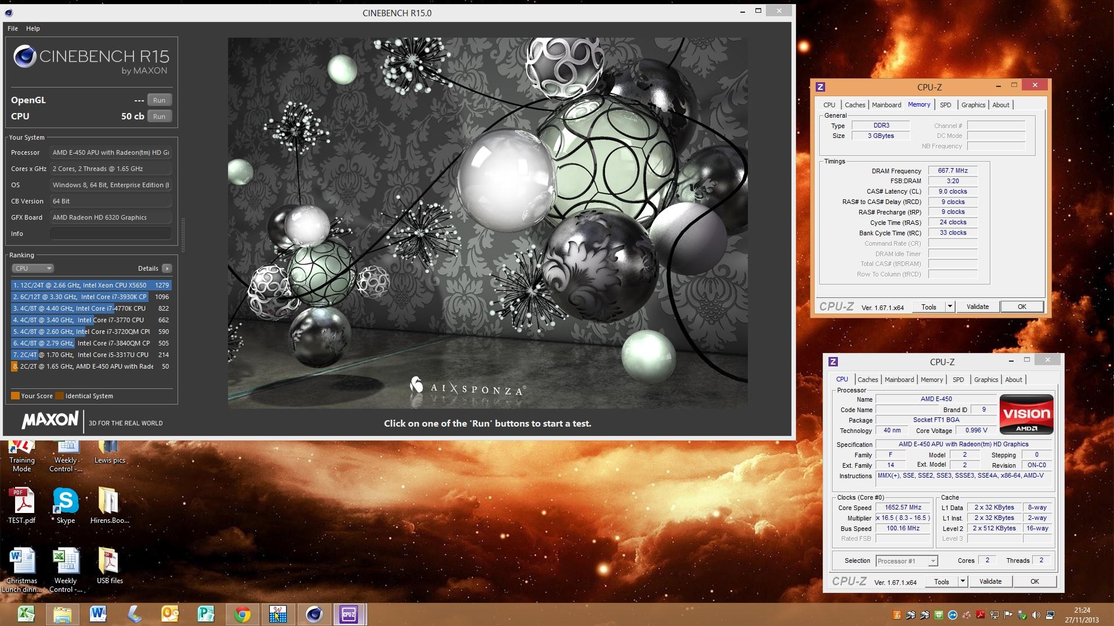Open the blue Flickr-style tray icon
Viewport: 1114px width, 626px height.
953,615
